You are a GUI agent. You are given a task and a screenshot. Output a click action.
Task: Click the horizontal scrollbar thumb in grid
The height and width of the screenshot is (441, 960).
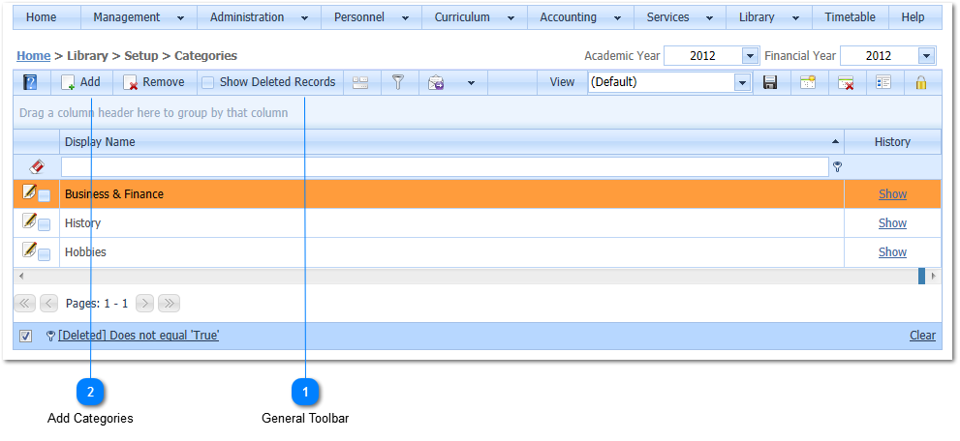pos(922,276)
